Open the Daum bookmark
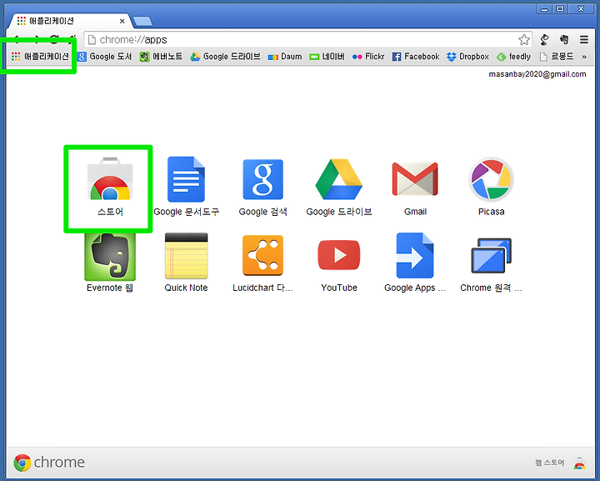The height and width of the screenshot is (481, 600). point(285,57)
